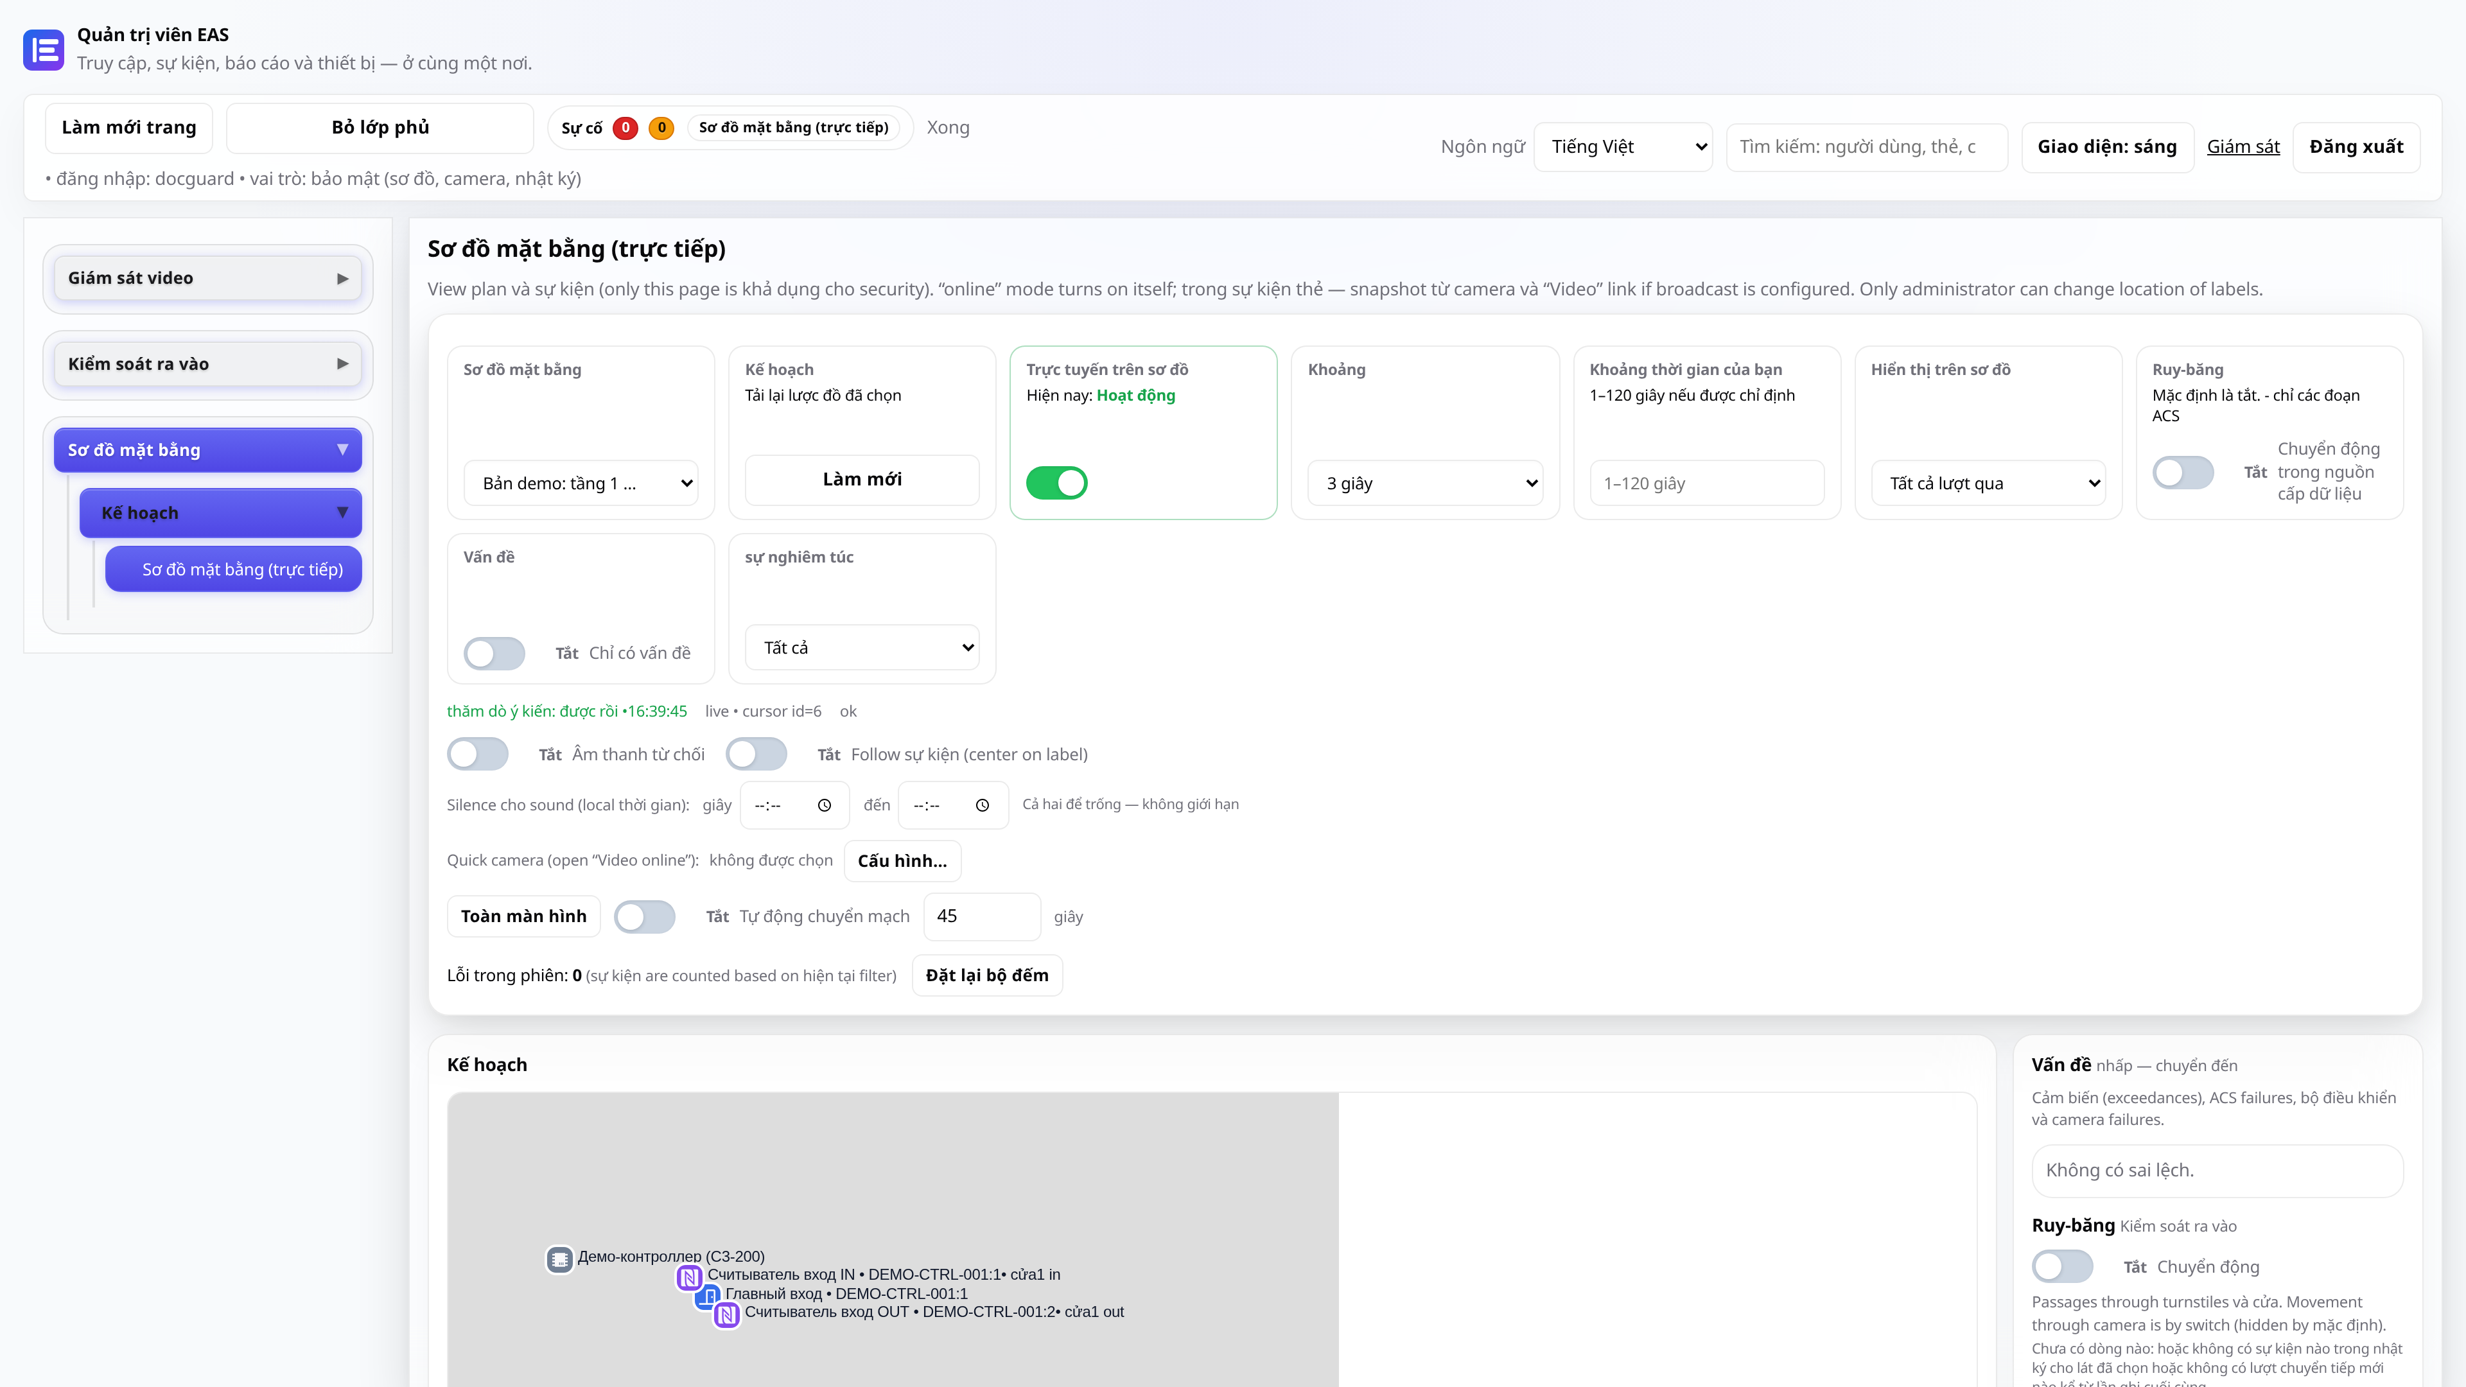Image resolution: width=2466 pixels, height=1387 pixels.
Task: Disable the Trực tuyến trên sơ đồ toggle
Action: click(1057, 482)
